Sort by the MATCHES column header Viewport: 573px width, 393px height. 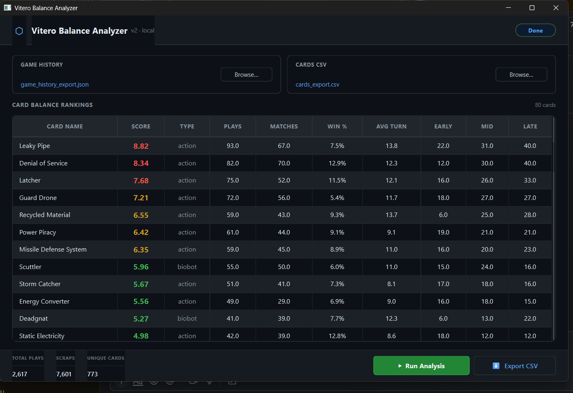coord(284,126)
